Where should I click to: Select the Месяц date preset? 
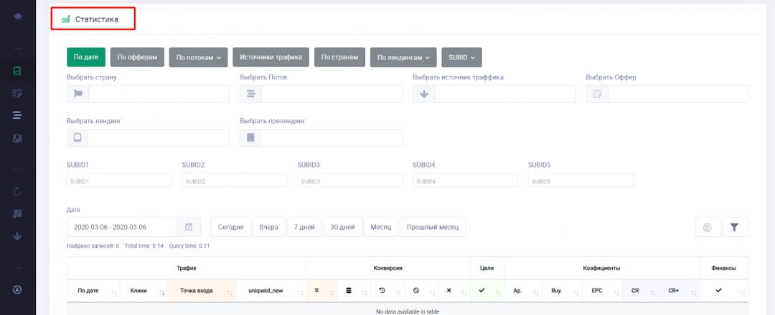[380, 227]
